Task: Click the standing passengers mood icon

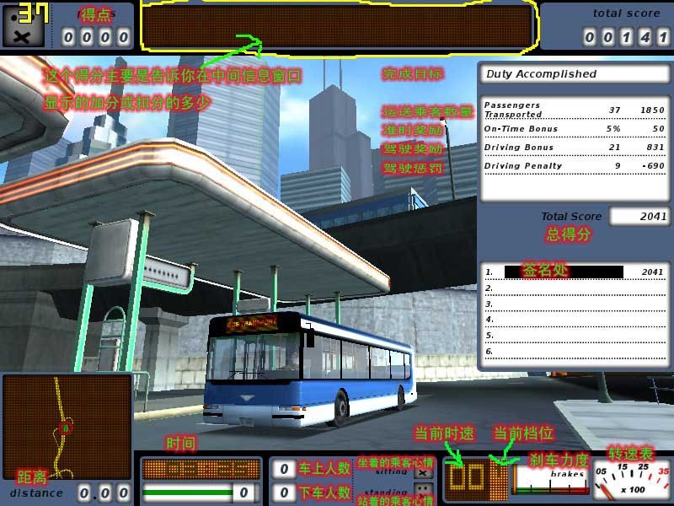Action: [423, 491]
